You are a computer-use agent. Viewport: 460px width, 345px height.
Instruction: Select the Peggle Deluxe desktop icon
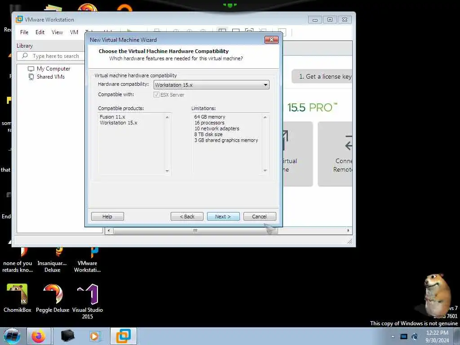[53, 298]
